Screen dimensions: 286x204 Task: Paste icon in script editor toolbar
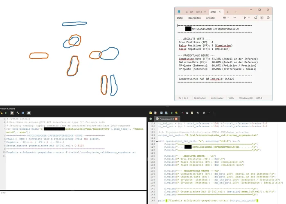[x=192, y=113]
